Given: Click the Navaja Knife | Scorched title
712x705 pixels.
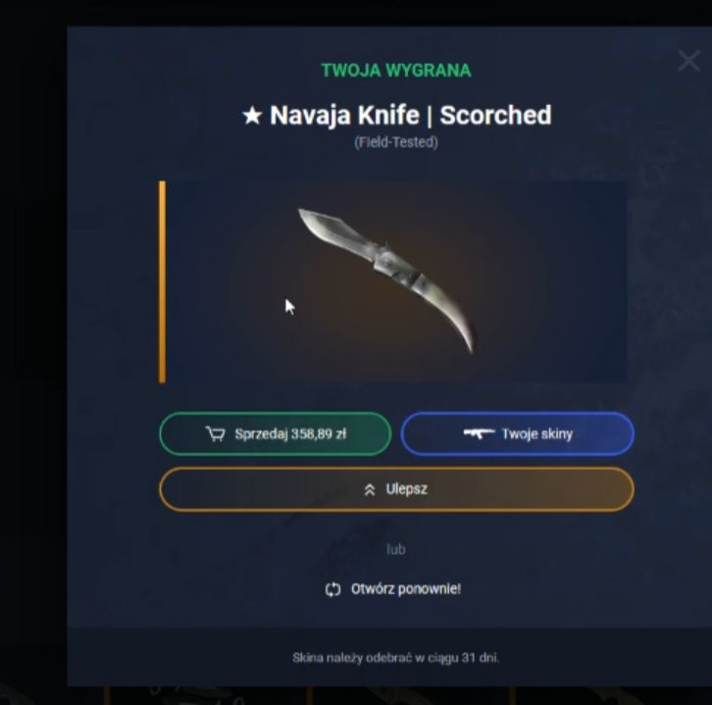Looking at the screenshot, I should tap(397, 115).
